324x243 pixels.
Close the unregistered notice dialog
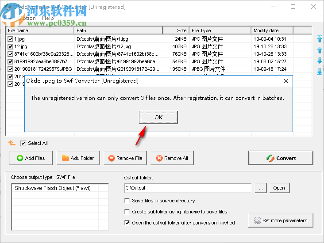point(286,81)
